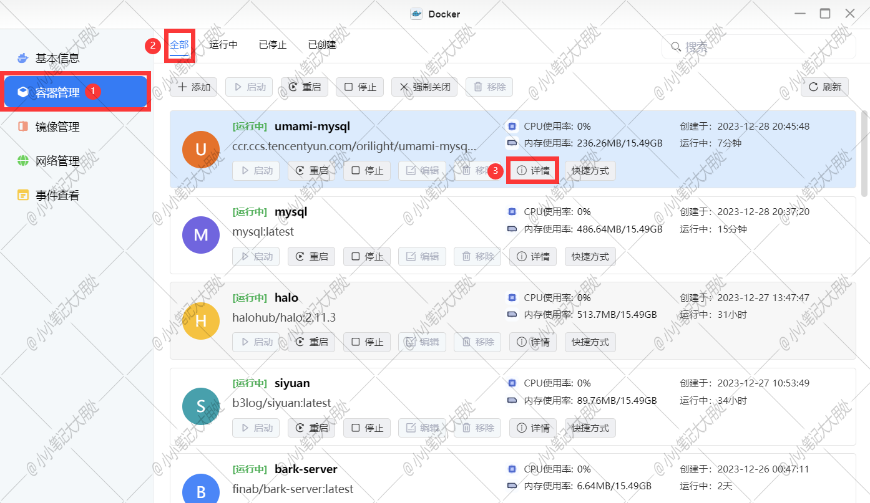This screenshot has width=870, height=503.
Task: Click the container name umami-mysql
Action: 312,127
